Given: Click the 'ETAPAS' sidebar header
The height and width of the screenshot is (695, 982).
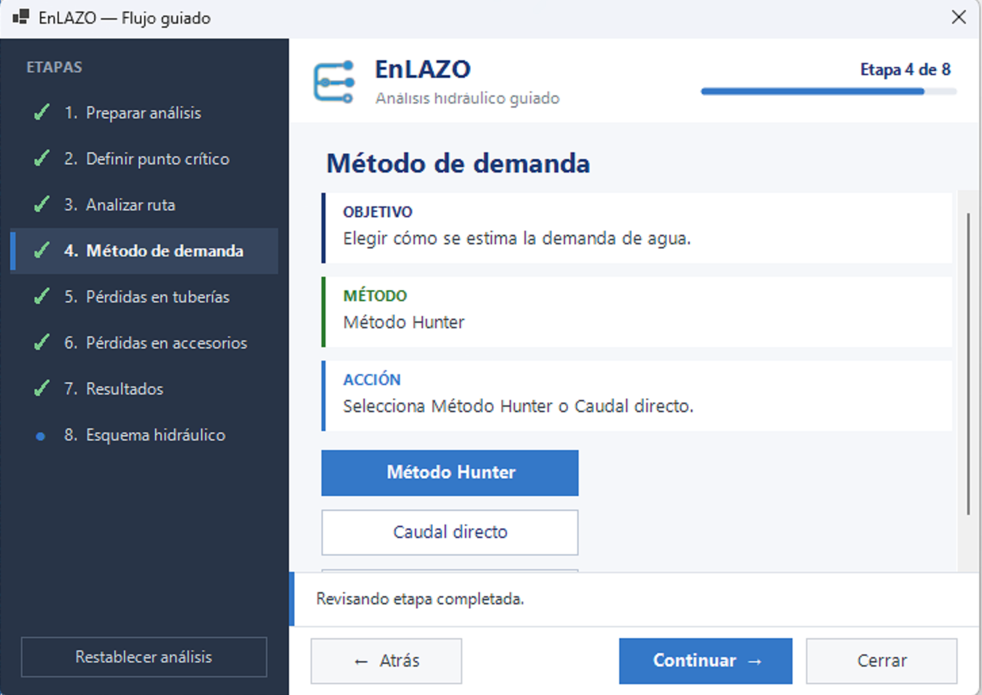Looking at the screenshot, I should (x=54, y=67).
